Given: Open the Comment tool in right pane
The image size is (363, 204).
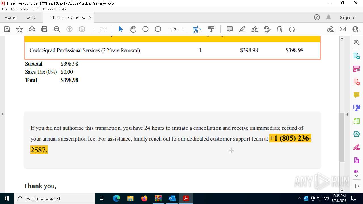Looking at the screenshot, I should tap(356, 95).
